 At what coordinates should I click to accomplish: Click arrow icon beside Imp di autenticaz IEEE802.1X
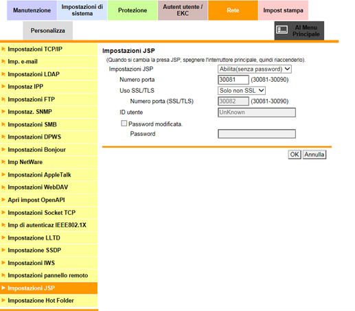click(3, 225)
